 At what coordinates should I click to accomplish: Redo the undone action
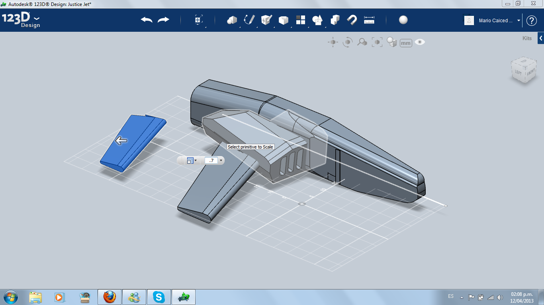tap(163, 20)
